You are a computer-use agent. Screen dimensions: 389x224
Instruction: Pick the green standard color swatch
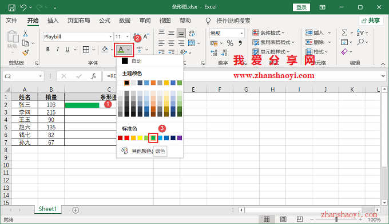coord(153,138)
